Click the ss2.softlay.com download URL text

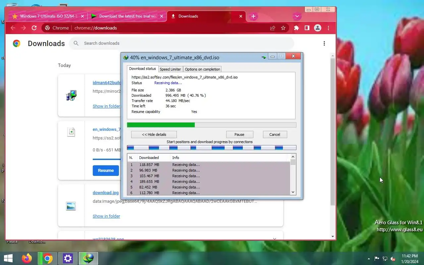pyautogui.click(x=185, y=77)
